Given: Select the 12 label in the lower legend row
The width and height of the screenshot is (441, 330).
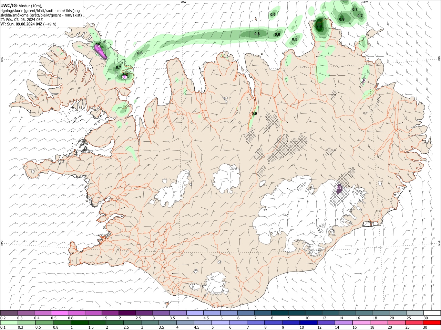Looking at the screenshot, I should pyautogui.click(x=320, y=328).
